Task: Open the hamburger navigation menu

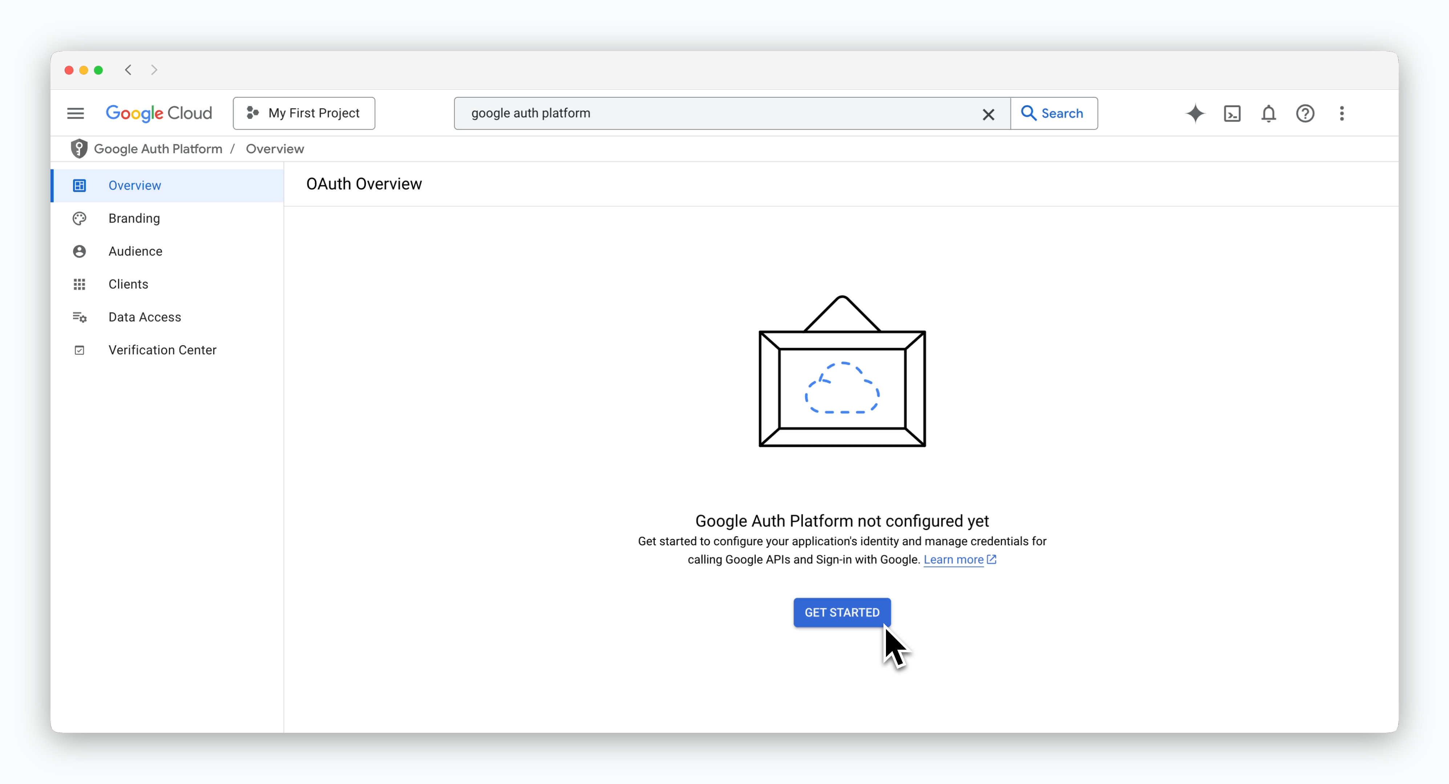Action: [76, 114]
